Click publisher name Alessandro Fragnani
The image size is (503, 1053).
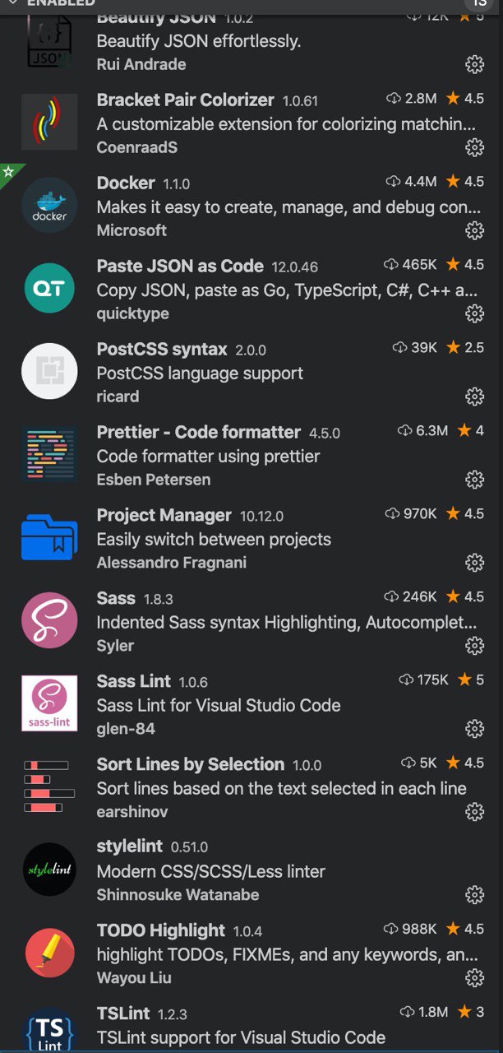click(172, 563)
